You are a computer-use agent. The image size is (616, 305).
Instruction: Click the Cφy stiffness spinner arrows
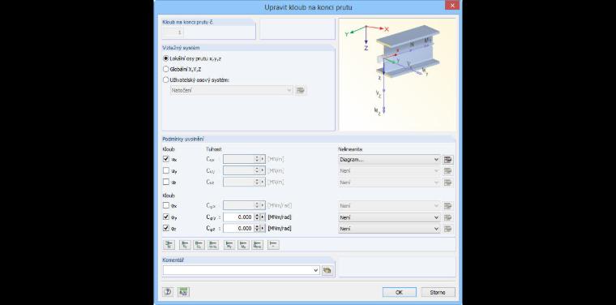(x=257, y=217)
